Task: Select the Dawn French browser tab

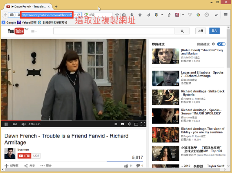Action: pyautogui.click(x=28, y=7)
